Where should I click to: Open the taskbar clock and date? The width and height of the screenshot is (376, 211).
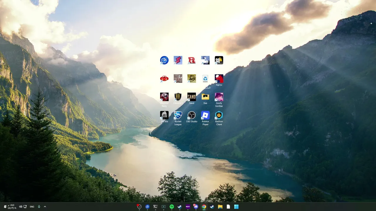pos(12,207)
